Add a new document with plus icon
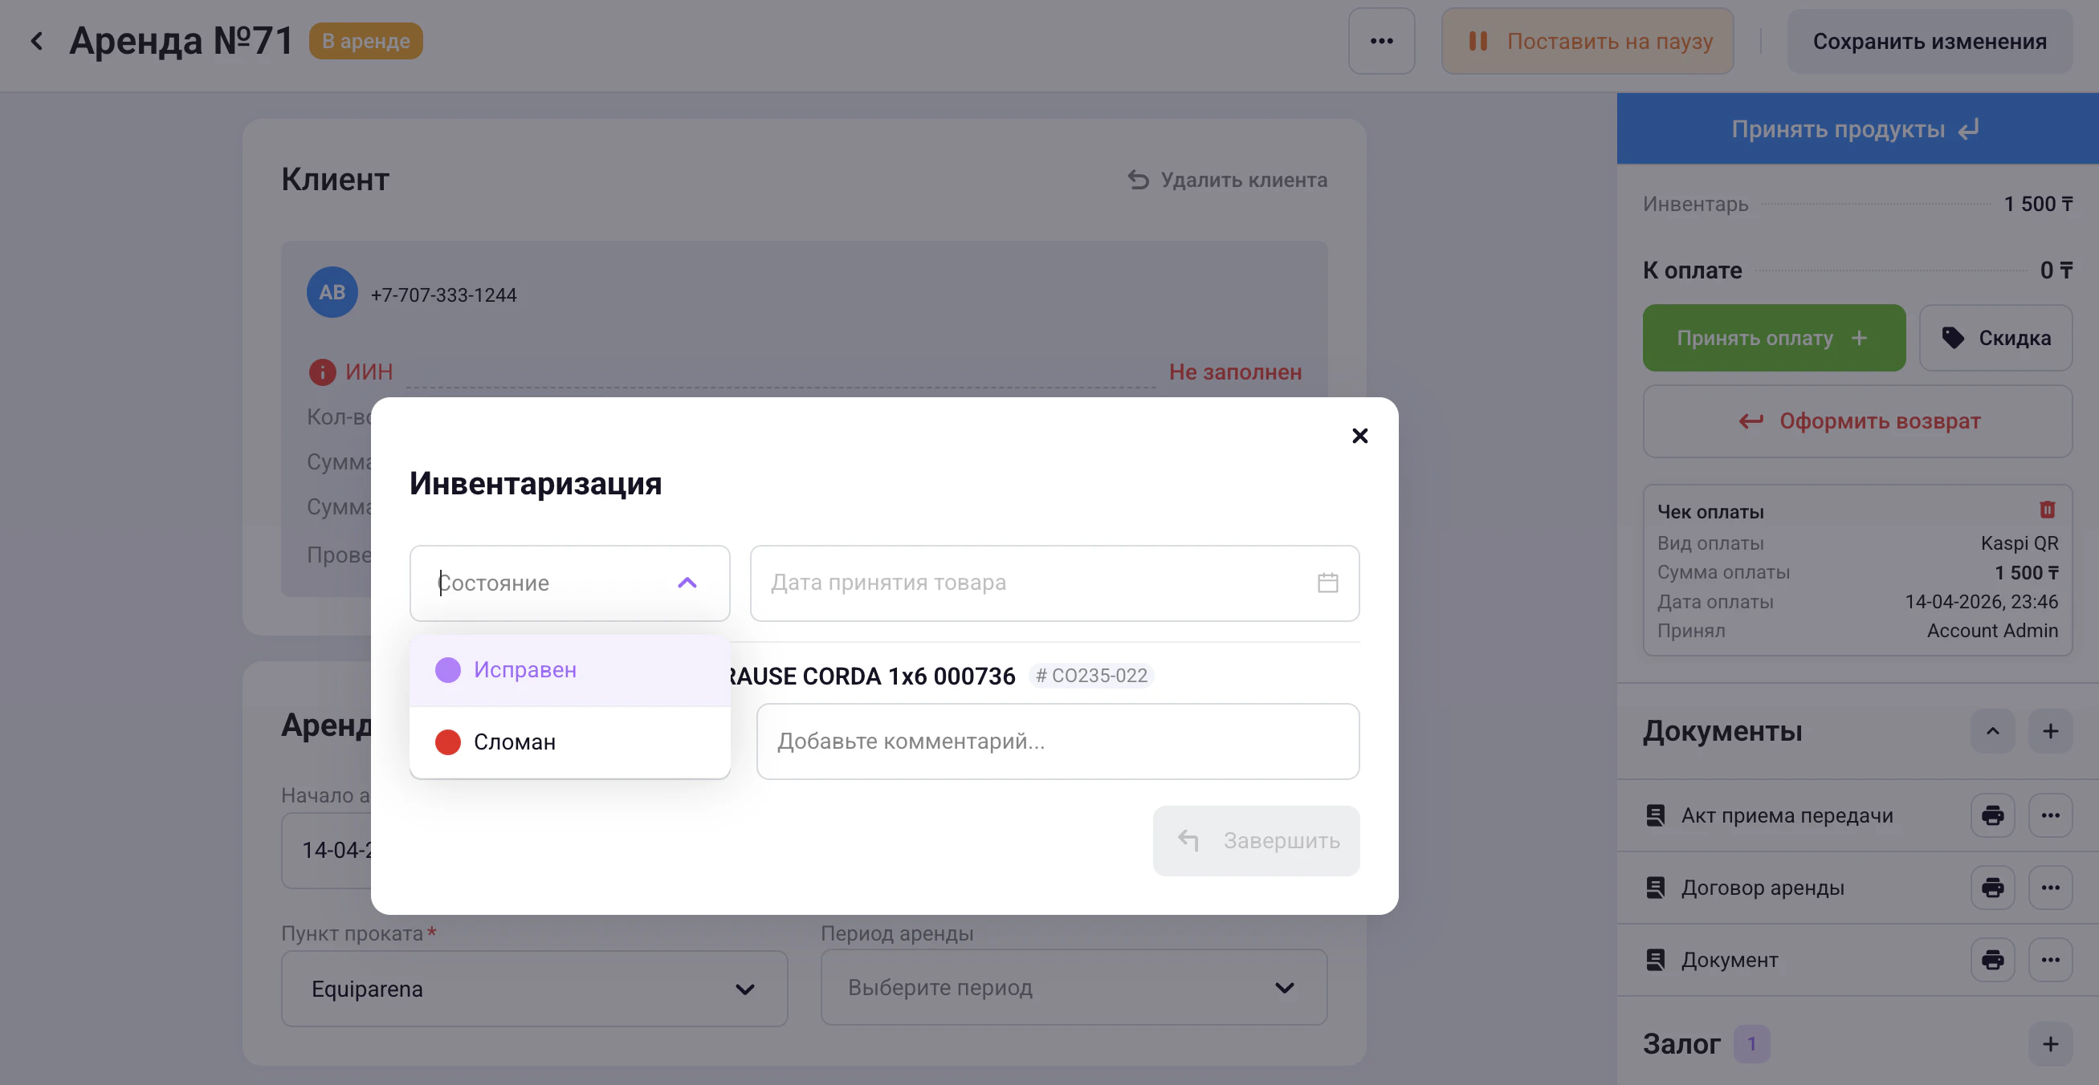 (2050, 730)
